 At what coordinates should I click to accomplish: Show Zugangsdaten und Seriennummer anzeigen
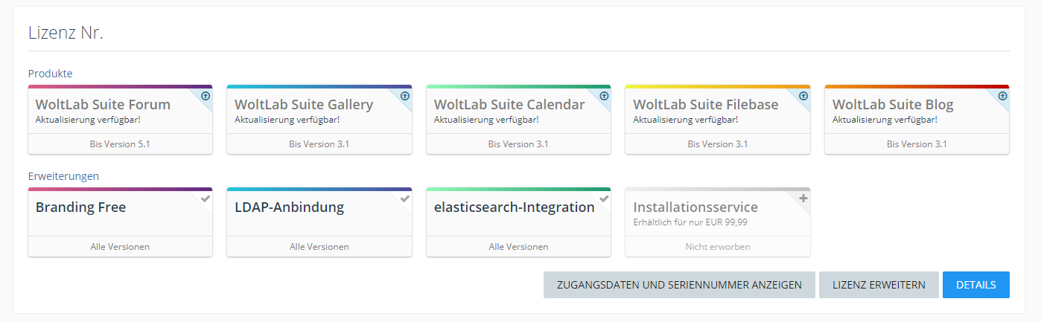pyautogui.click(x=679, y=285)
